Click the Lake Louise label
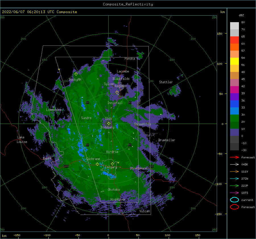The image size is (256, 239). tap(22, 140)
